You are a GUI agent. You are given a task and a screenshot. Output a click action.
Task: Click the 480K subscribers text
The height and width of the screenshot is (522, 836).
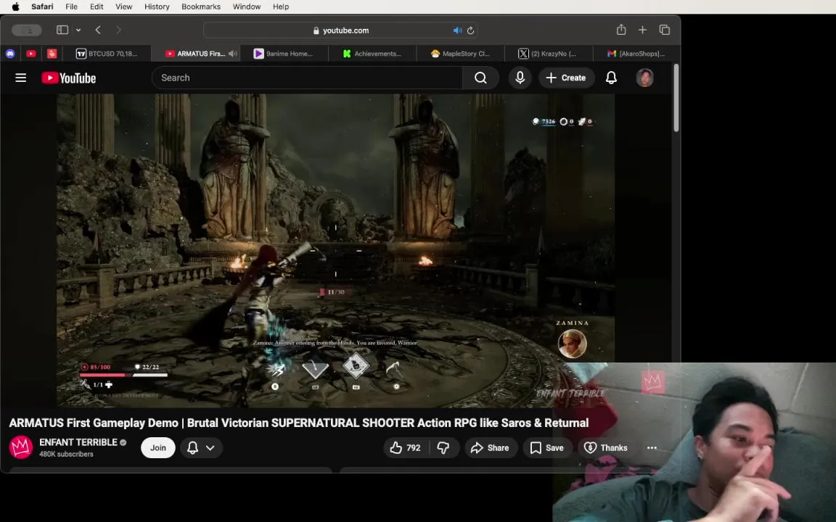[x=66, y=455]
